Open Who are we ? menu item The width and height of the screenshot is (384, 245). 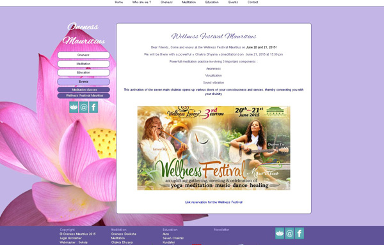pyautogui.click(x=141, y=2)
